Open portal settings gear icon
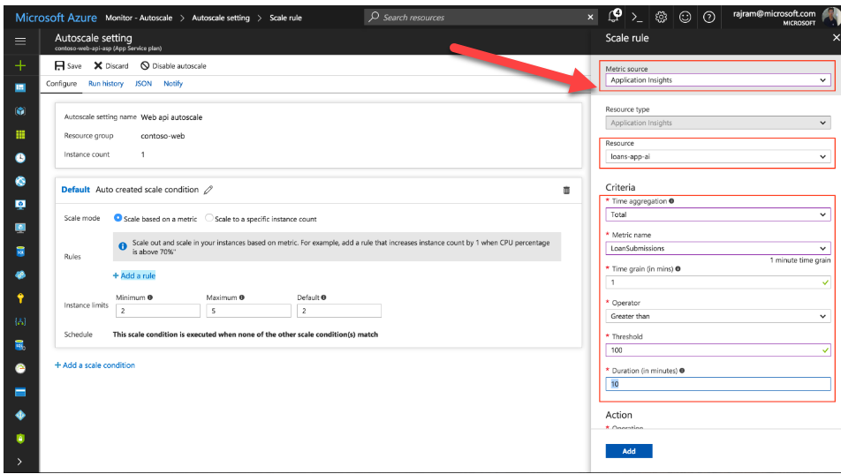This screenshot has width=841, height=474. click(661, 18)
